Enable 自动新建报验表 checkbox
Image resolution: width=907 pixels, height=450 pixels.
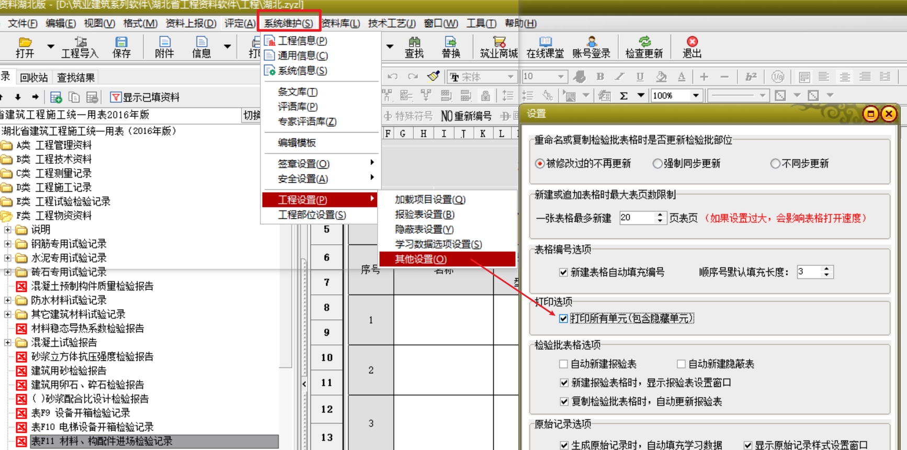pos(563,364)
